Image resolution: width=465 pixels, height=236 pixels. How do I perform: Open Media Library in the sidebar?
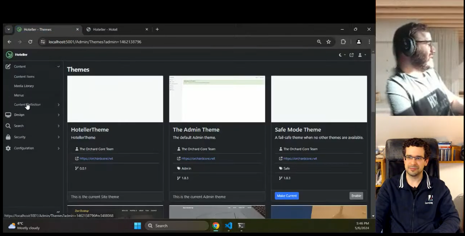point(24,86)
